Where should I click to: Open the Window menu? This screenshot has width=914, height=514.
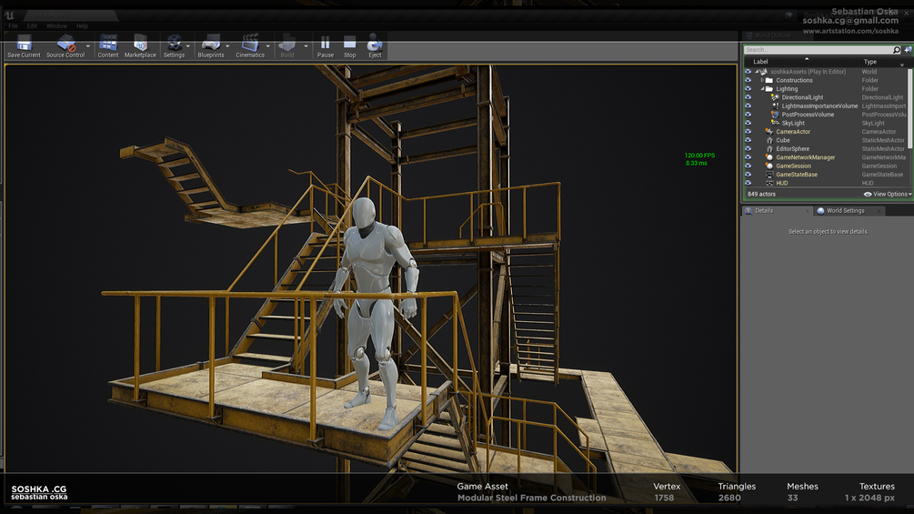coord(56,26)
